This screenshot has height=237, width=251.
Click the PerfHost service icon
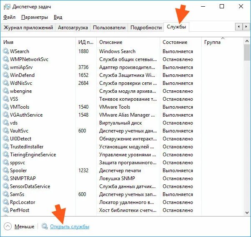click(6, 210)
